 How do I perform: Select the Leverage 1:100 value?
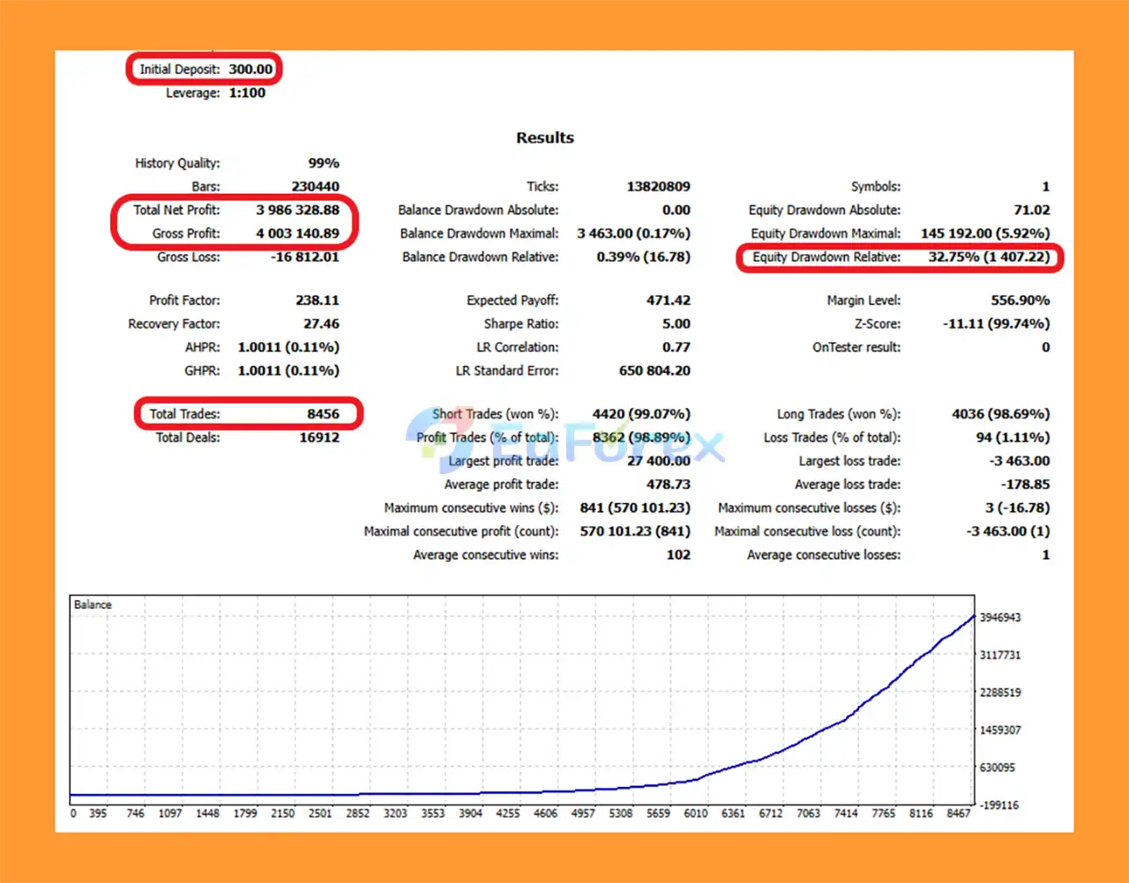[247, 93]
